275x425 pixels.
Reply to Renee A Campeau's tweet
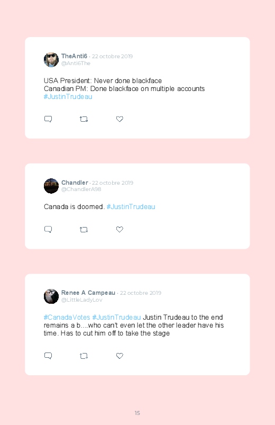tap(48, 356)
